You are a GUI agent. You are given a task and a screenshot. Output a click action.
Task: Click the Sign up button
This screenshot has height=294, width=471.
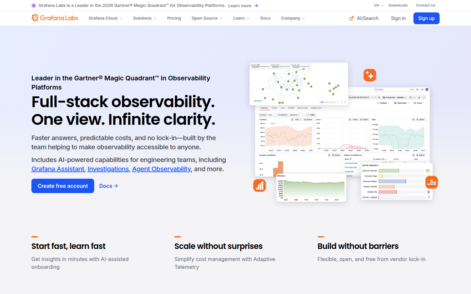(x=427, y=18)
